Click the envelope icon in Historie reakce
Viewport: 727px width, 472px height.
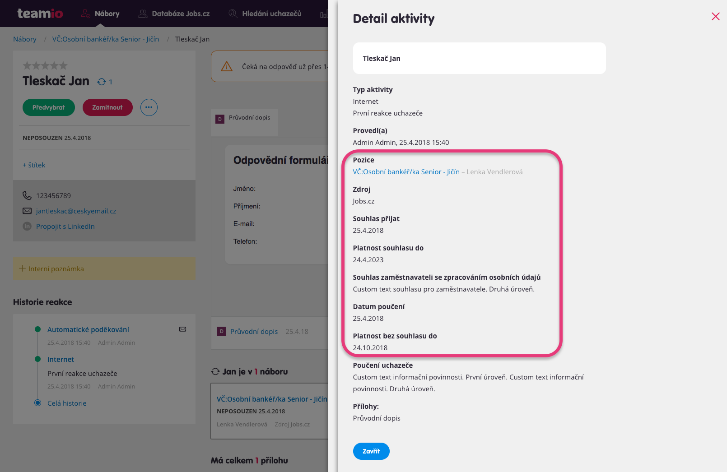(183, 329)
